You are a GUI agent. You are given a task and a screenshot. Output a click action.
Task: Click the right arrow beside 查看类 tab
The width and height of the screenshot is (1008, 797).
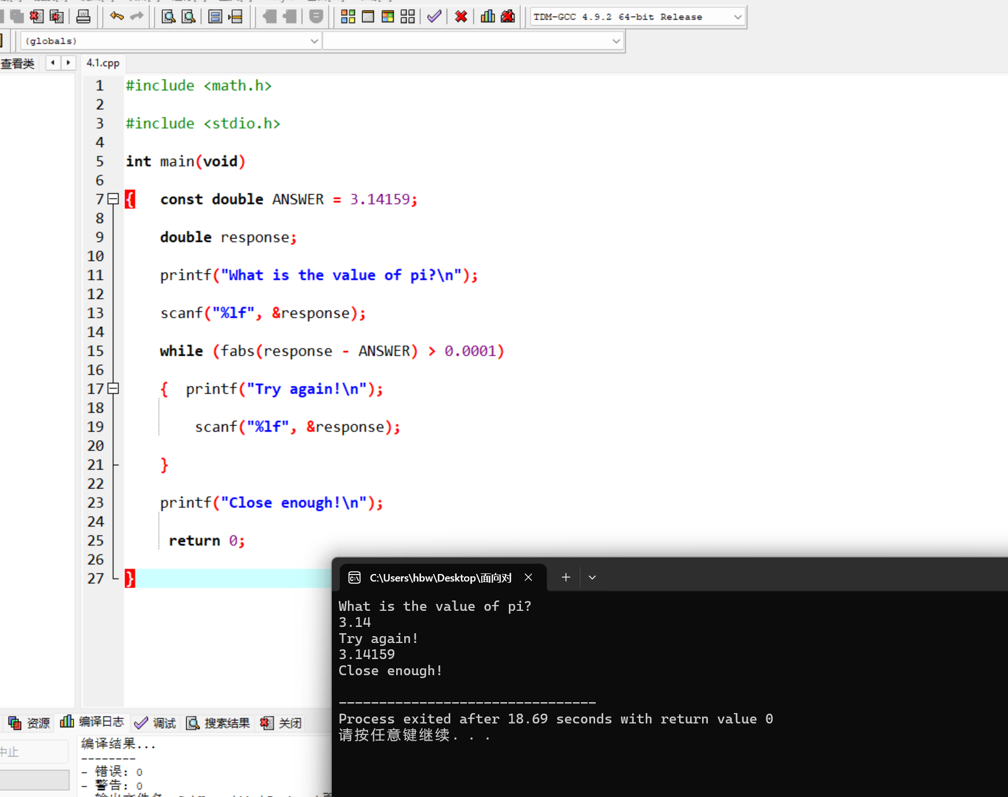pos(68,63)
